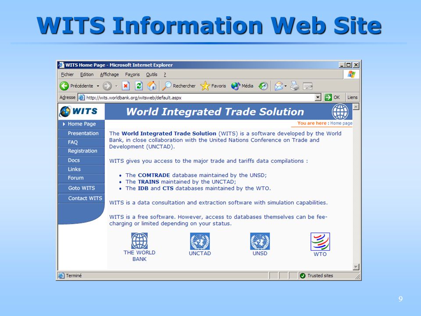Image resolution: width=421 pixels, height=316 pixels.
Task: Open the Favoris menu in menu bar
Action: [132, 75]
